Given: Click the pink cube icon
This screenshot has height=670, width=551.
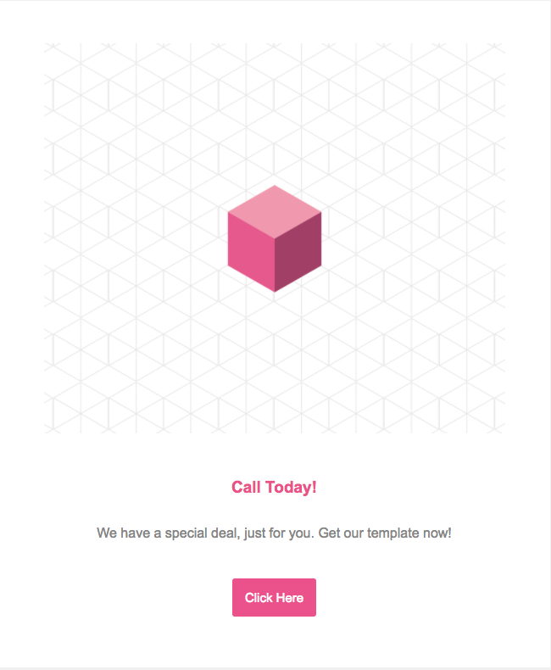Looking at the screenshot, I should coord(274,239).
